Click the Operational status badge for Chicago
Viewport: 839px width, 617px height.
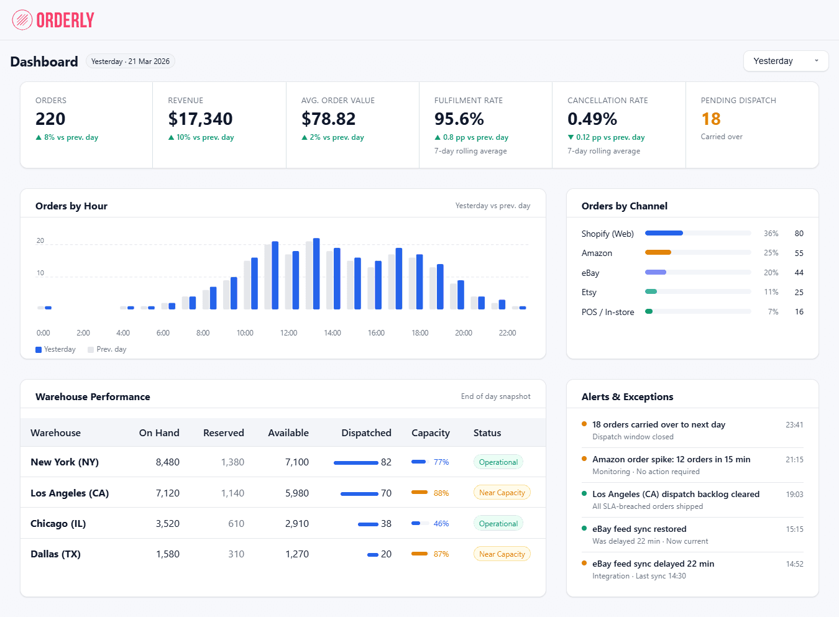(x=498, y=524)
